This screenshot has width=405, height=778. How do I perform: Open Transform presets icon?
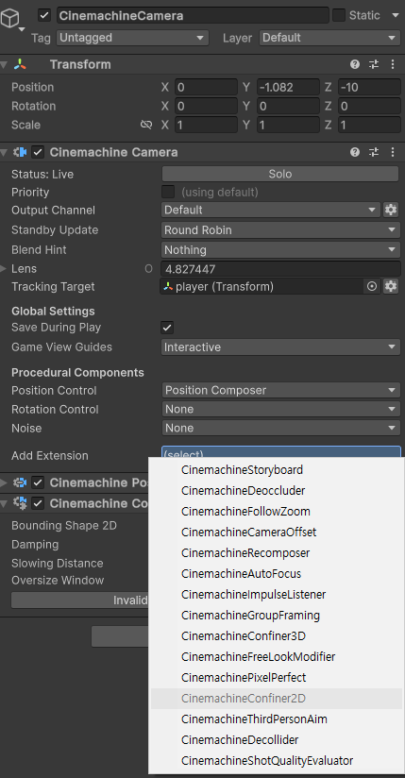(x=374, y=64)
